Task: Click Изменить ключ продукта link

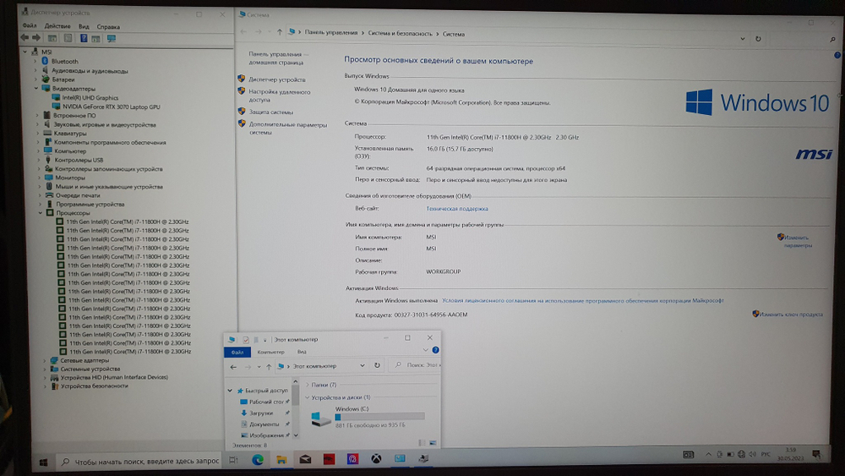Action: pyautogui.click(x=791, y=314)
